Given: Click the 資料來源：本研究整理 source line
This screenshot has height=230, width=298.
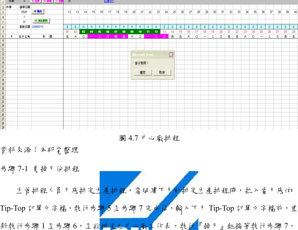Looking at the screenshot, I should click(x=40, y=150).
